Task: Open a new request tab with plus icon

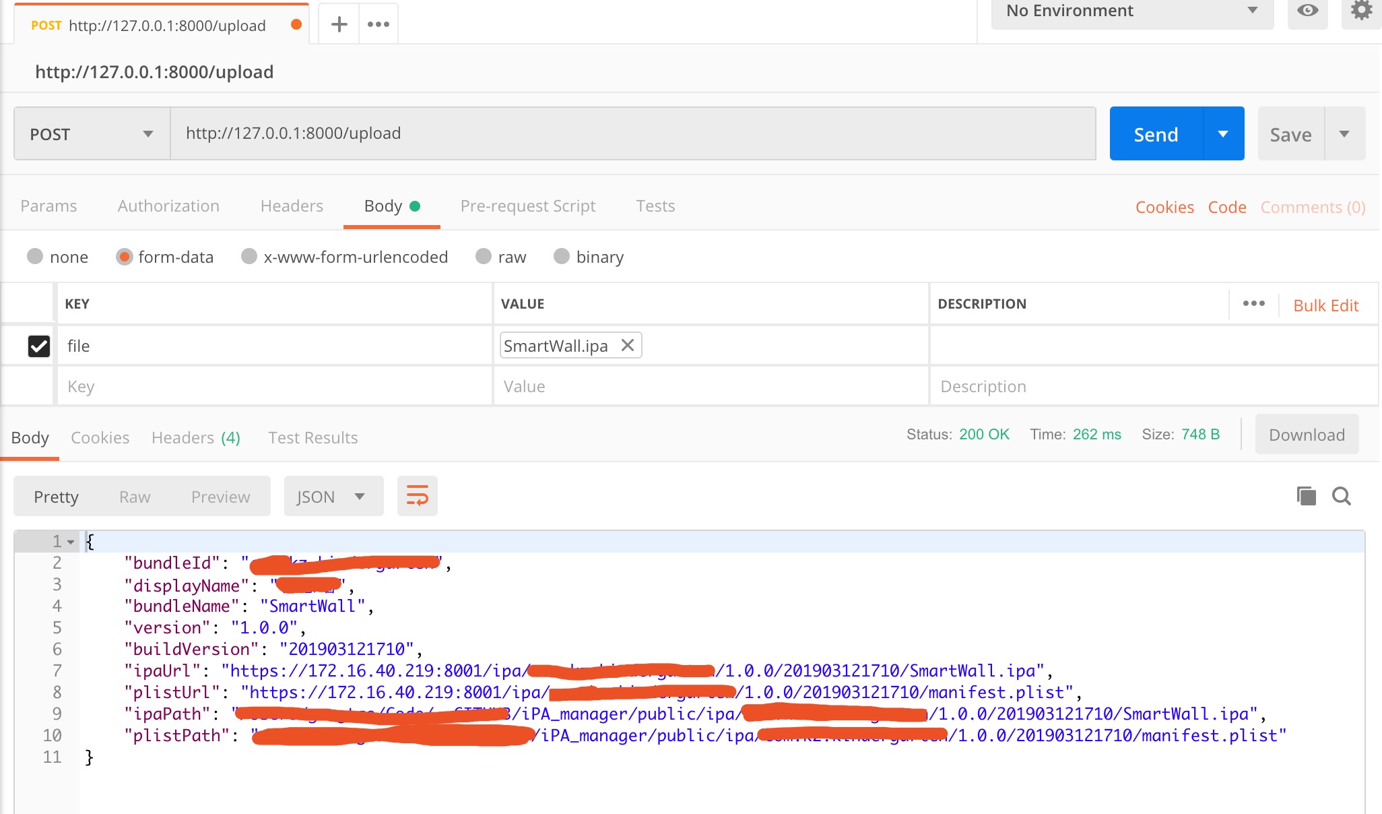Action: [339, 25]
